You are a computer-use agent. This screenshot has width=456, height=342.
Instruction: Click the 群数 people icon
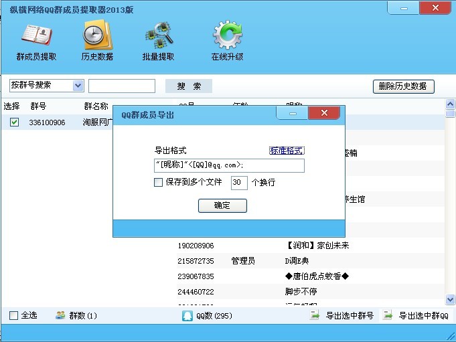click(60, 315)
